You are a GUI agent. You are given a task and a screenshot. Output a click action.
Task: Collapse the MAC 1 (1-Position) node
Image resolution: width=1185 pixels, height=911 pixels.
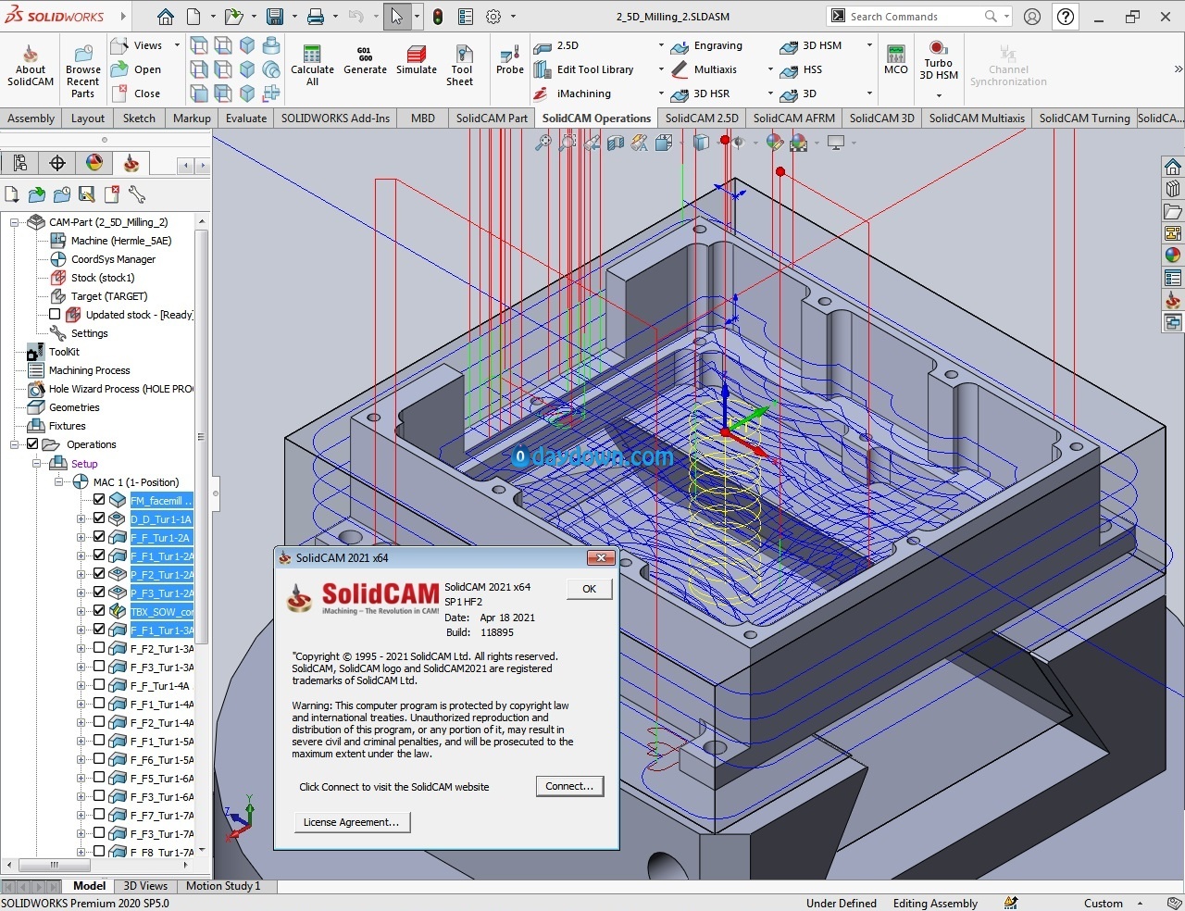[x=59, y=482]
